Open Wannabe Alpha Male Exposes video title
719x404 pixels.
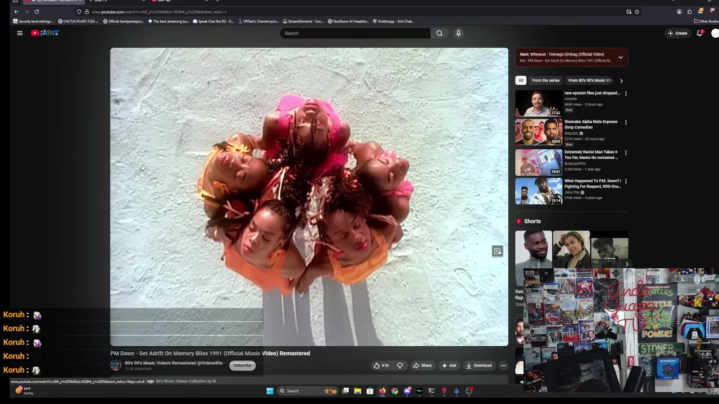click(591, 125)
